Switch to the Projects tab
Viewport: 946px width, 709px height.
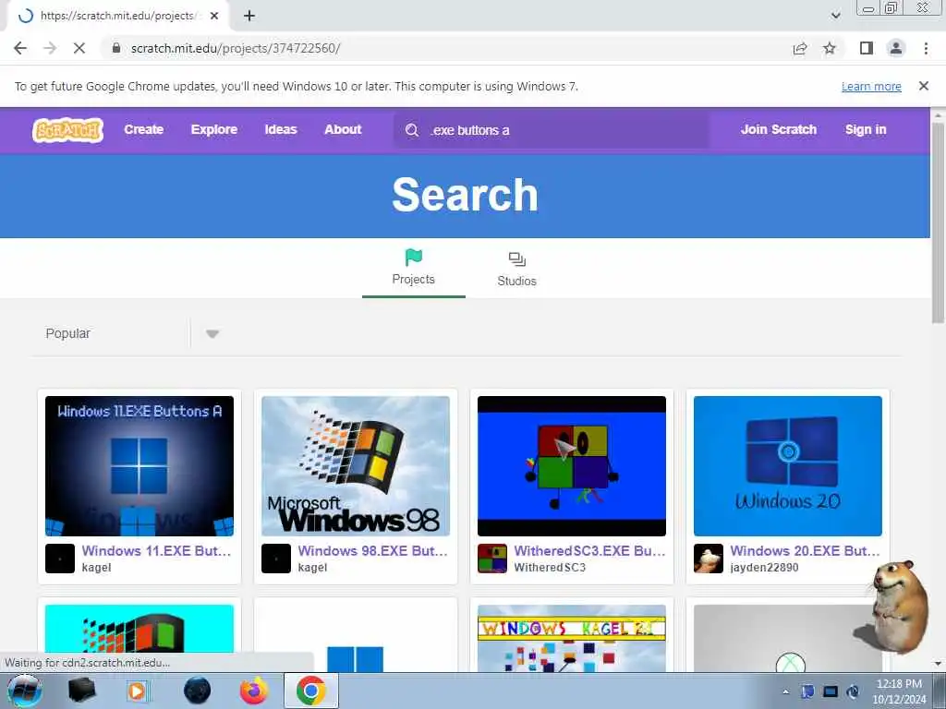click(413, 269)
